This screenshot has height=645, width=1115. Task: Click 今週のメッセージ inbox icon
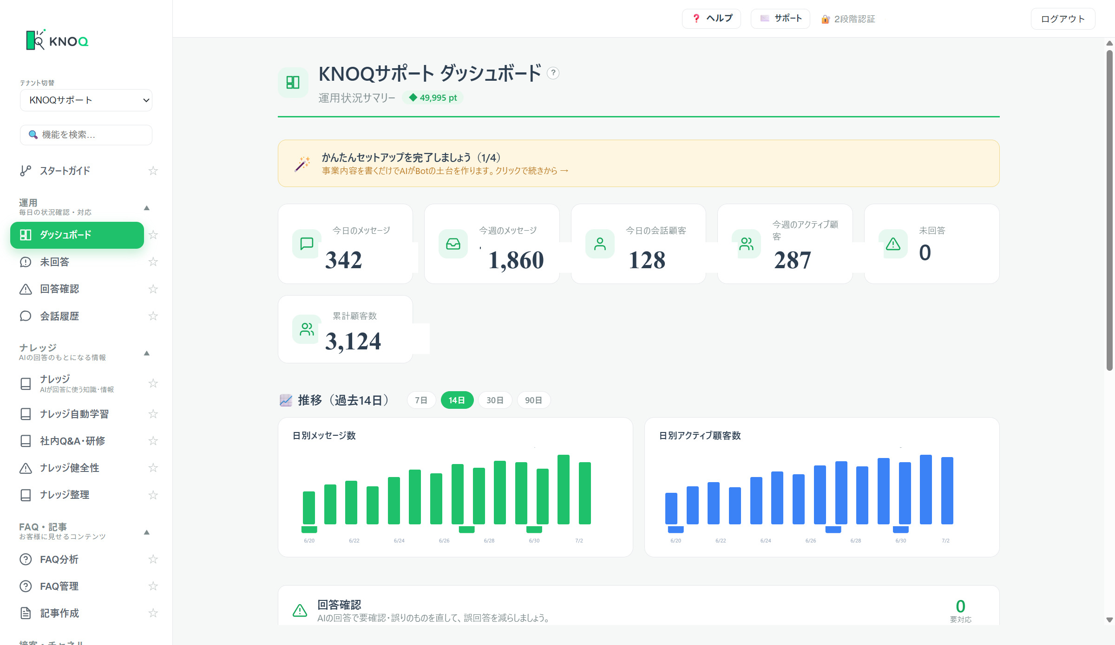pos(453,244)
